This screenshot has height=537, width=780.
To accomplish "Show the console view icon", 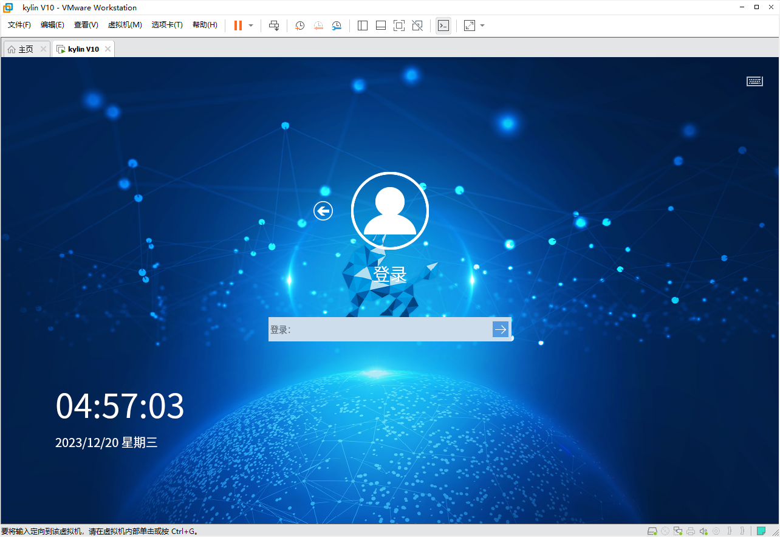I will tap(443, 26).
